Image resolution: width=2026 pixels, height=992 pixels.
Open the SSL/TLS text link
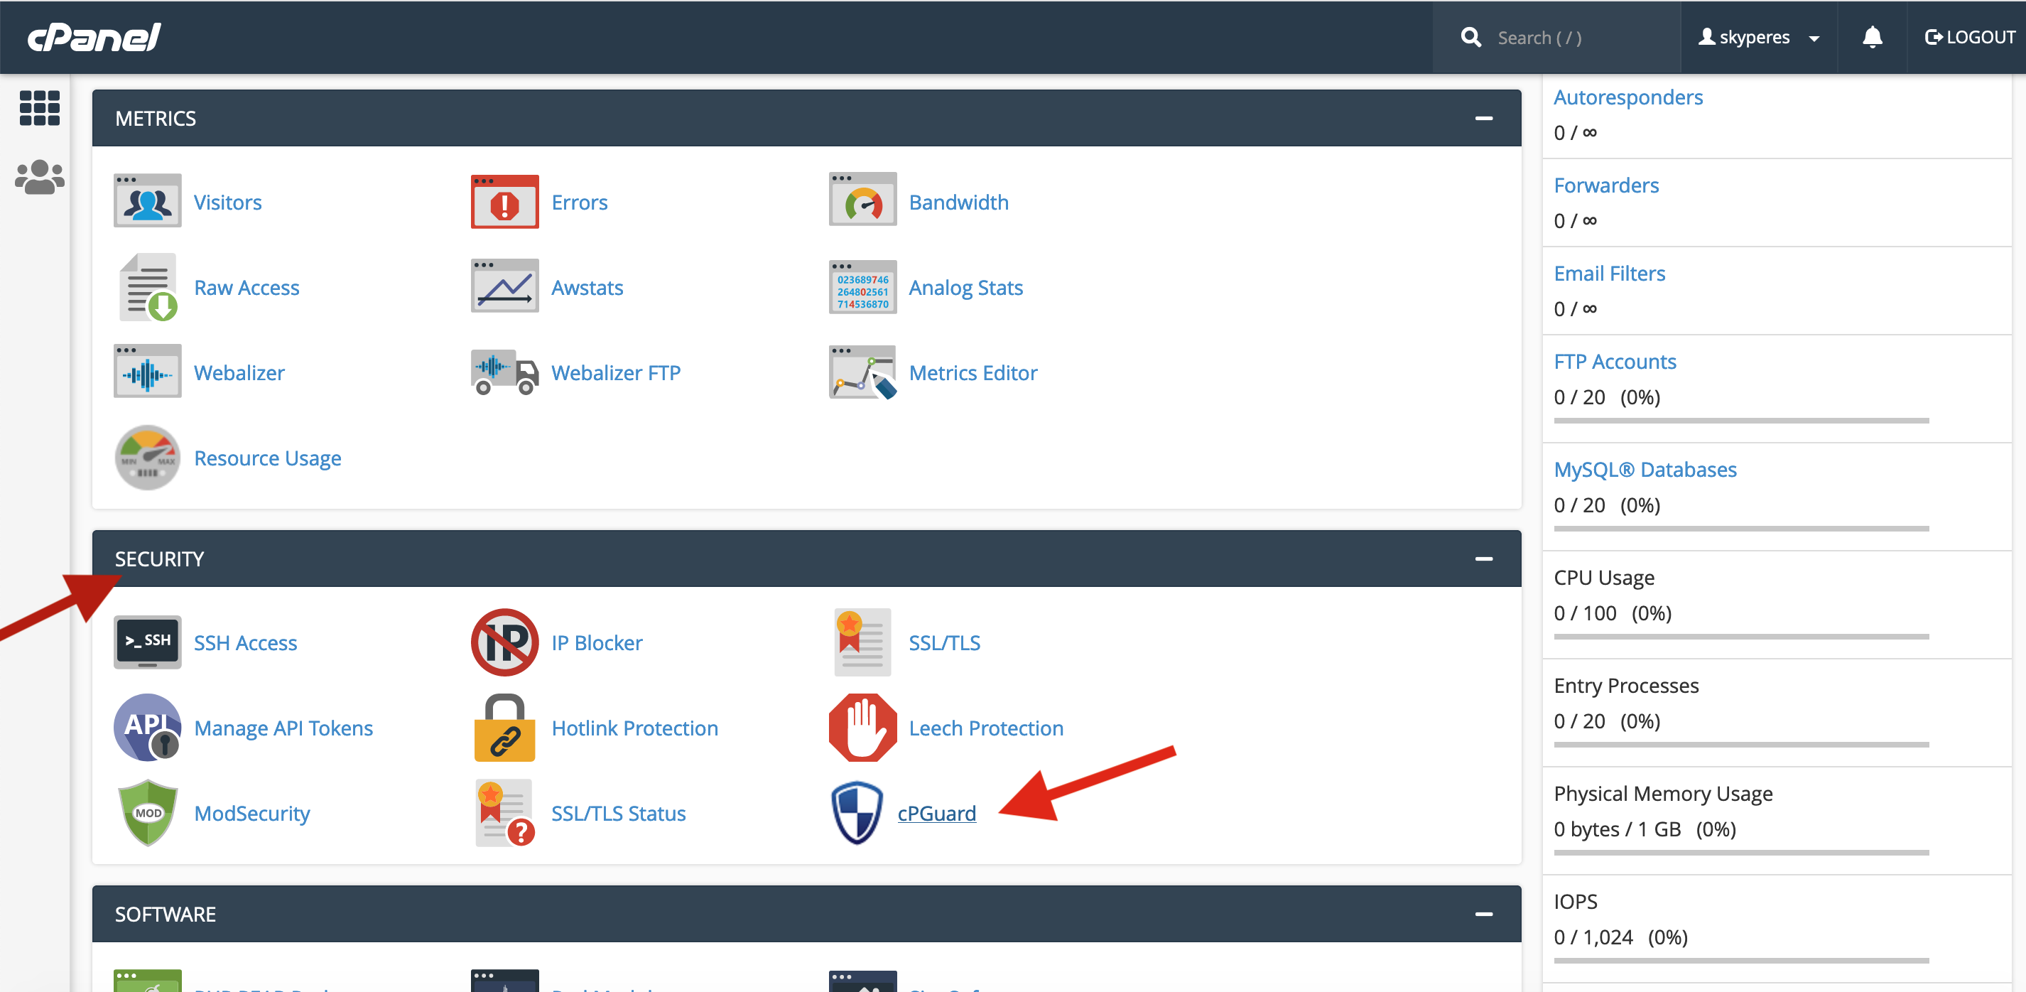coord(944,642)
